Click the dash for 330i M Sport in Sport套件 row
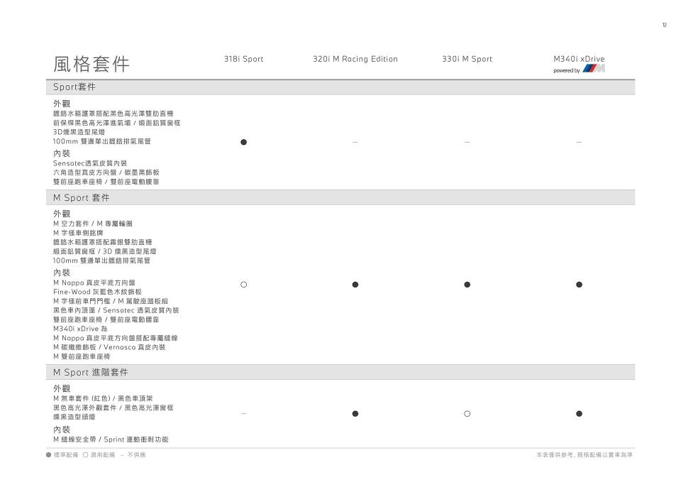 [x=467, y=142]
